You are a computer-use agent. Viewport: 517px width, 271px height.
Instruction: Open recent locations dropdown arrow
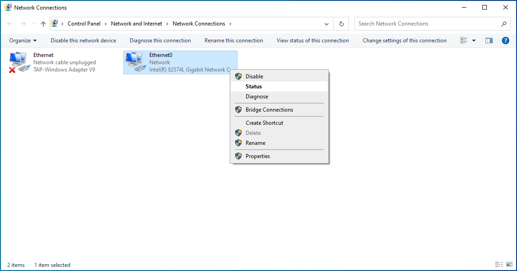point(34,24)
